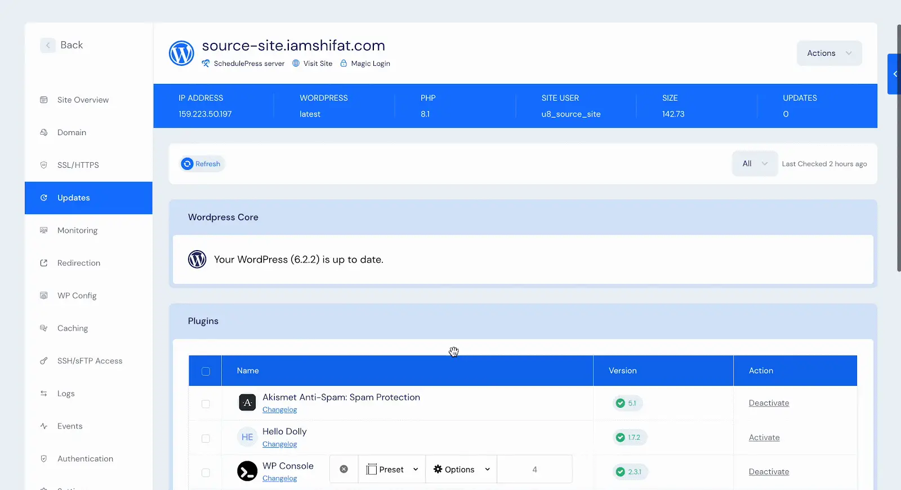The height and width of the screenshot is (490, 901).
Task: Click the Refresh circular arrow icon
Action: click(188, 164)
